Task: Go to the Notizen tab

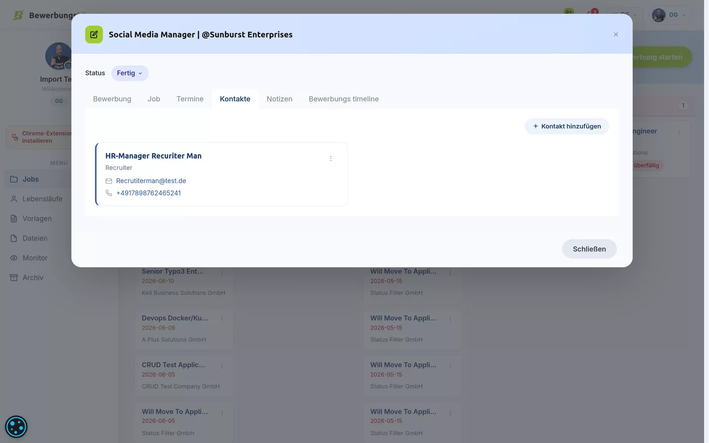Action: 280,99
